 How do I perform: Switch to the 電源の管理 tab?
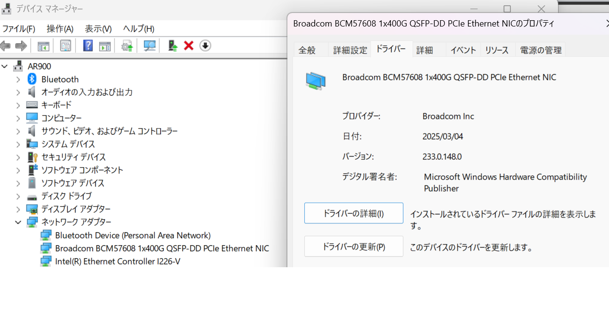[541, 50]
